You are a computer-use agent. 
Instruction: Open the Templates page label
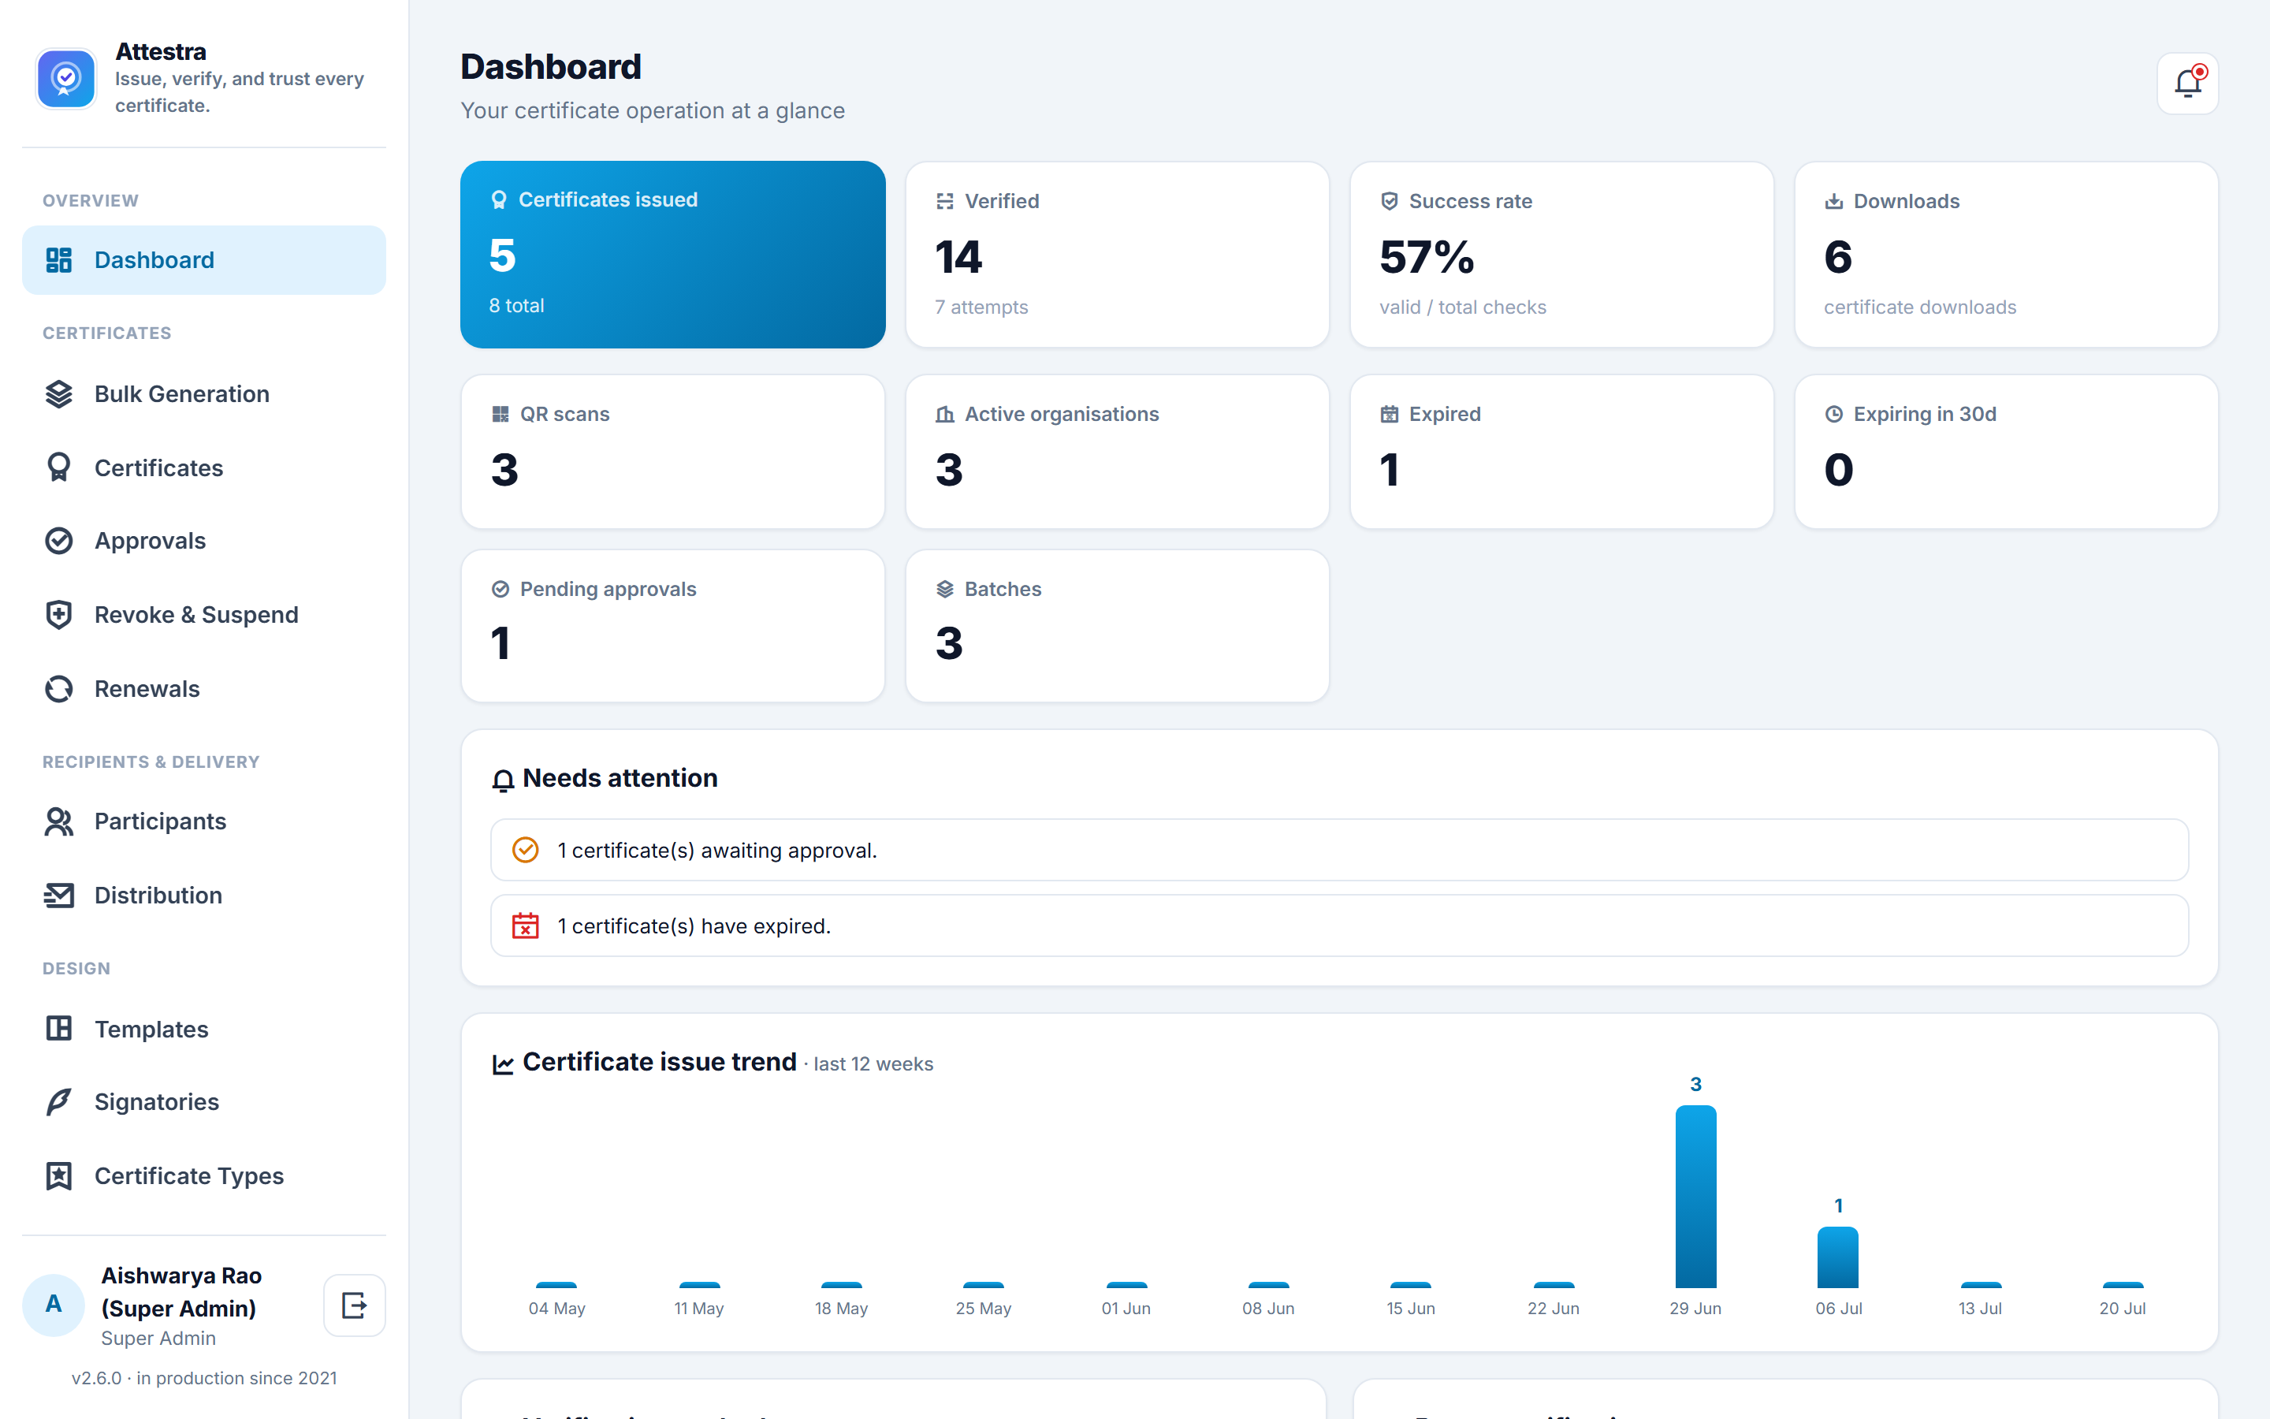[151, 1030]
